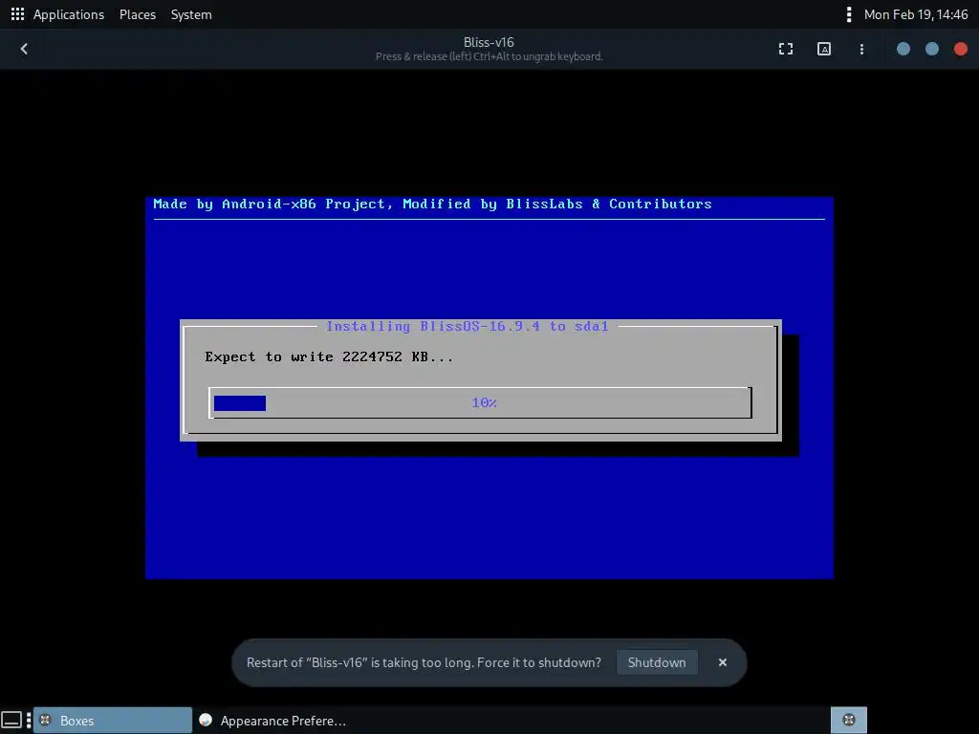
Task: Open the System menu
Action: coord(191,14)
